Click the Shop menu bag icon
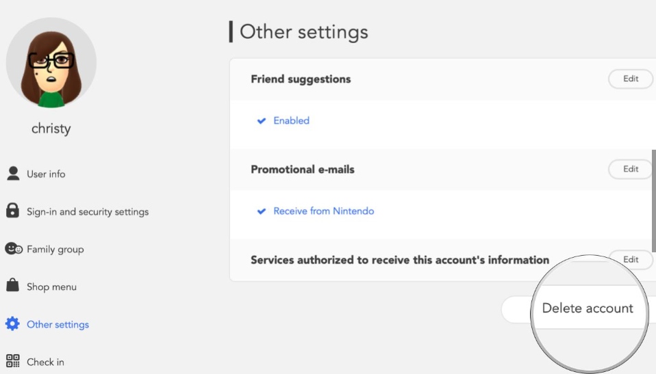656x374 pixels. click(12, 286)
